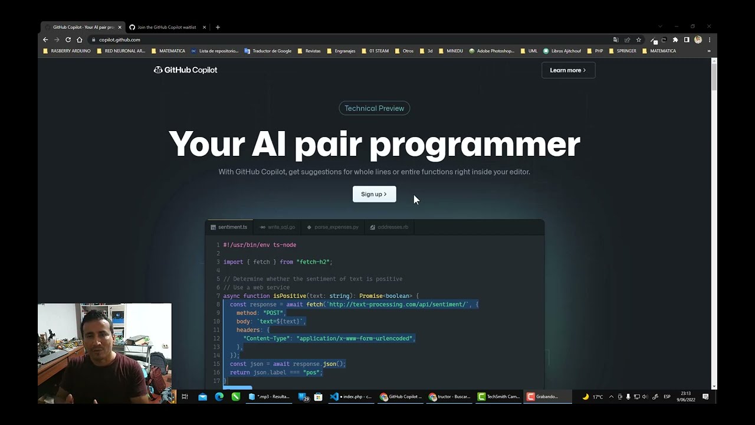Click the GitHub Copilot logo
This screenshot has width=755, height=425.
[185, 70]
